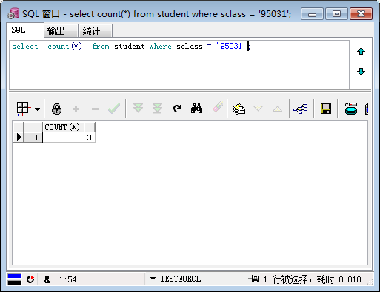Image resolution: width=380 pixels, height=292 pixels.
Task: Click the refresh query results icon
Action: tap(177, 109)
